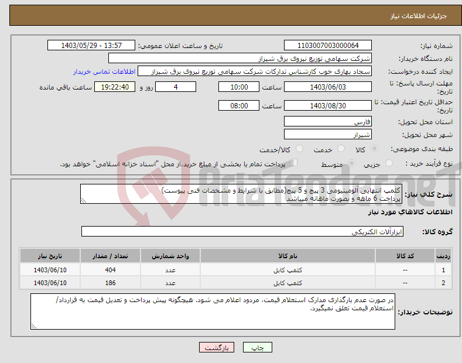The image size is (462, 363).
Task: Click کلمپ کابل name in row 1
Action: coord(288,270)
